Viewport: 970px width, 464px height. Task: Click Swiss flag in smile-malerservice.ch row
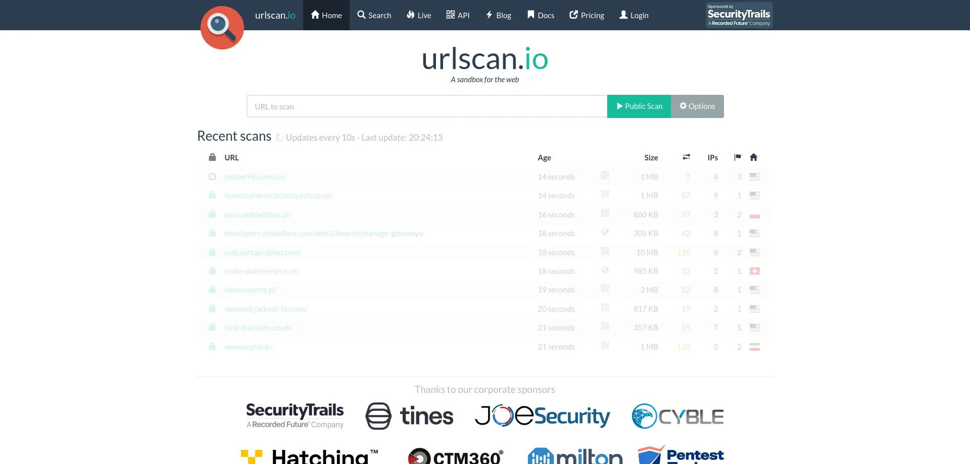755,271
